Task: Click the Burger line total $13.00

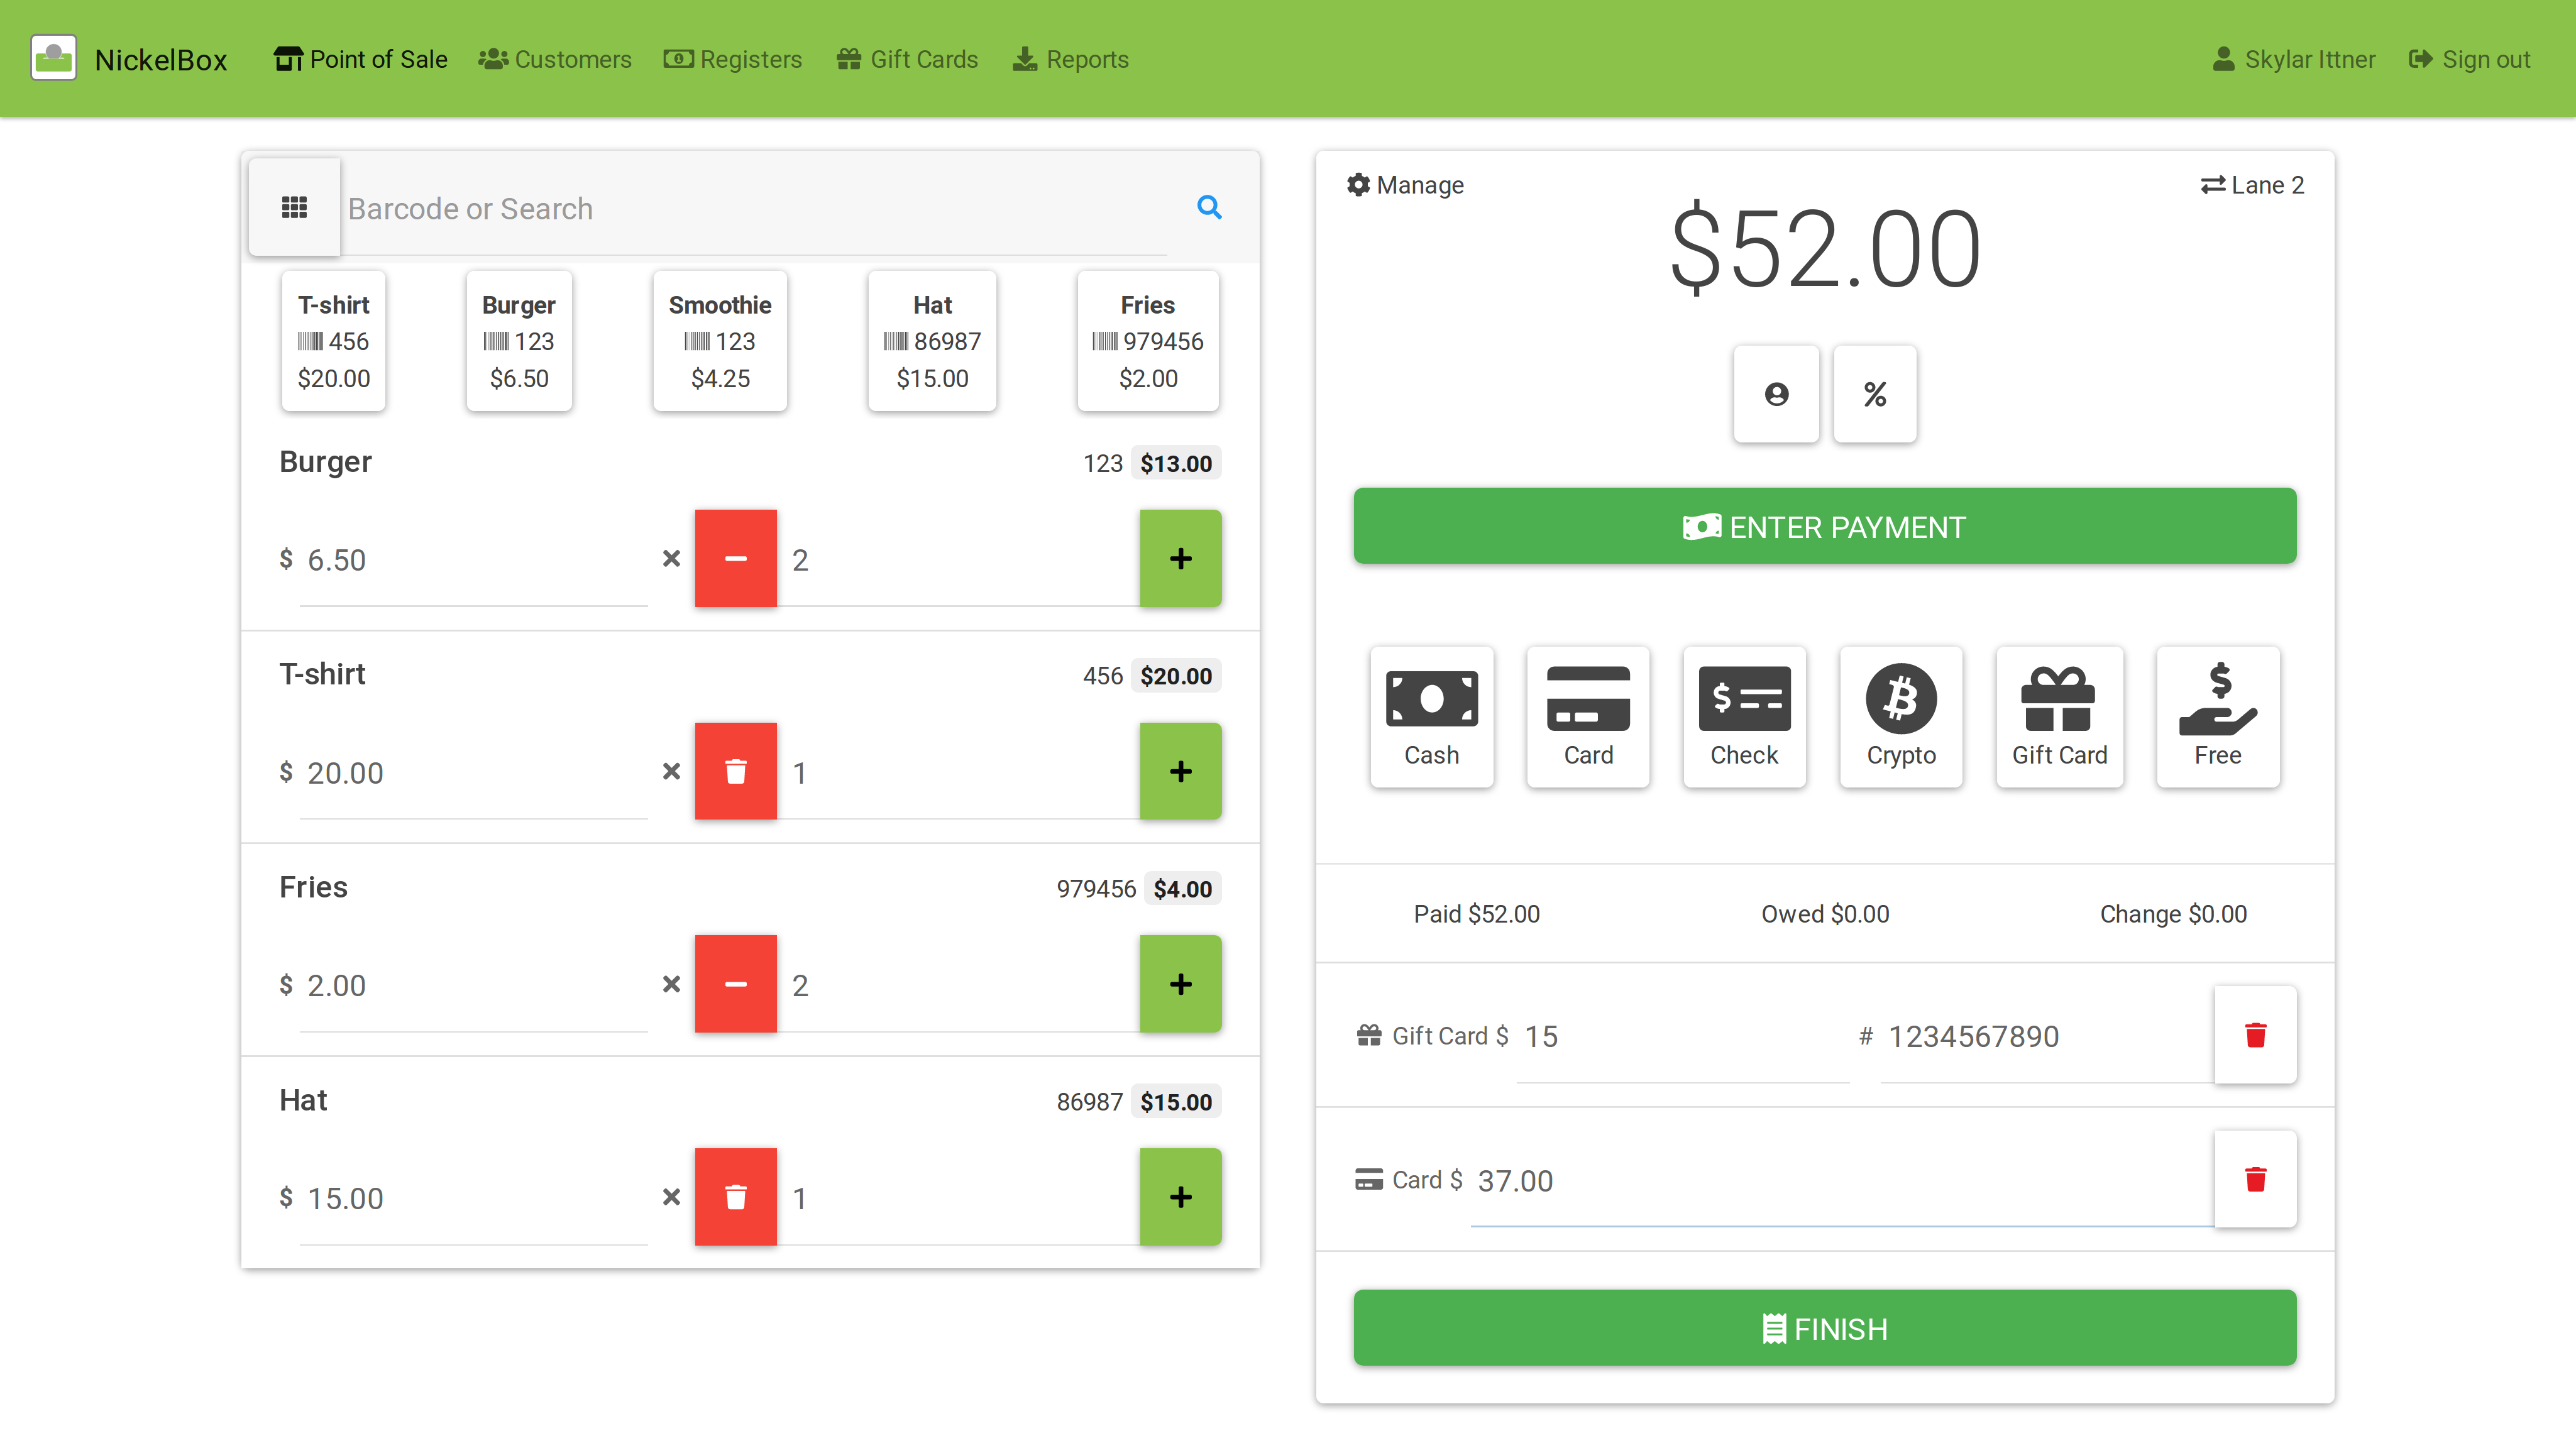Action: click(x=1176, y=463)
